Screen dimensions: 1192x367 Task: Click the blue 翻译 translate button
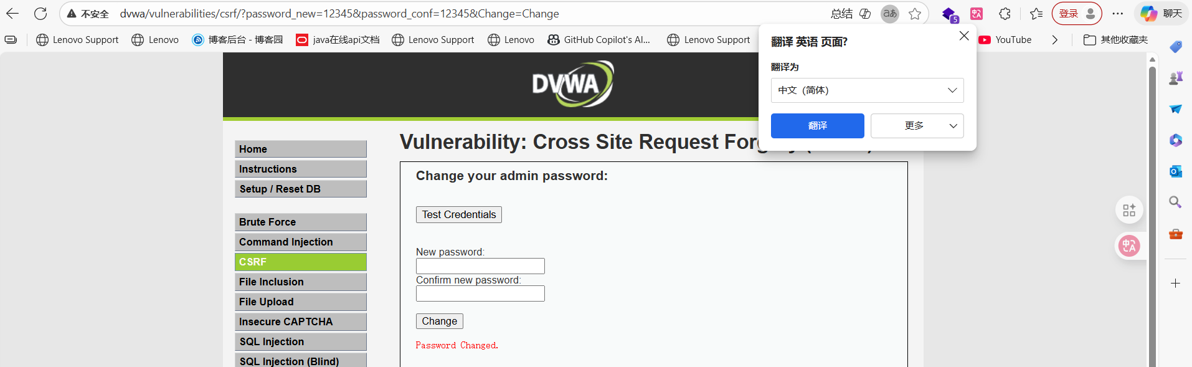(x=817, y=126)
